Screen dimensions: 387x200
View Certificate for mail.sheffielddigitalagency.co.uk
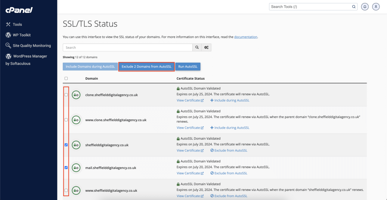(x=190, y=173)
